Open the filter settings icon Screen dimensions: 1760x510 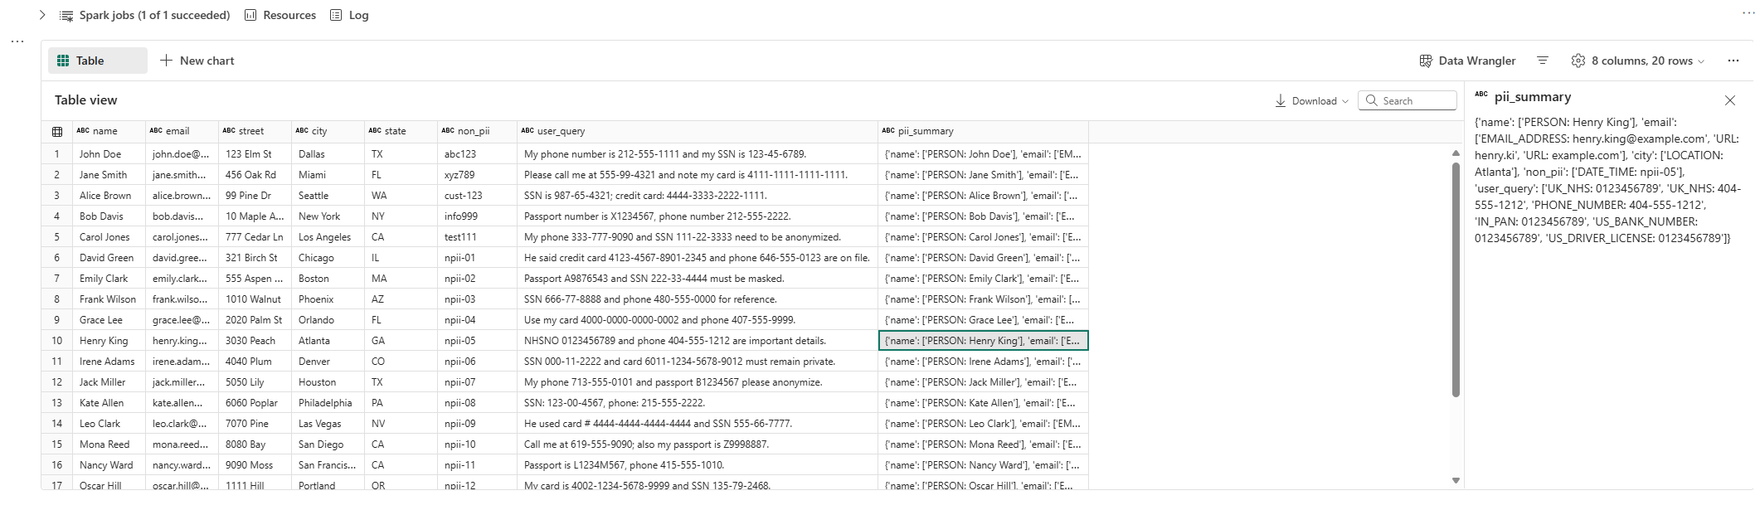[x=1543, y=61]
